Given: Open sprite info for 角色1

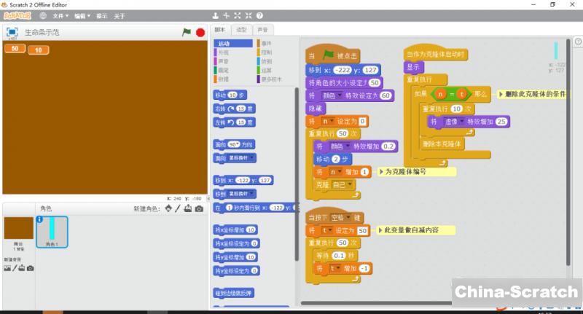Looking at the screenshot, I should pyautogui.click(x=39, y=219).
